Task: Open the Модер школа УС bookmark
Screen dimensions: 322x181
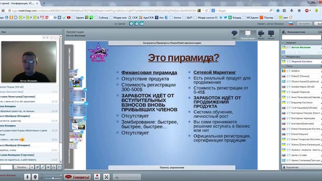Action: (x=206, y=18)
